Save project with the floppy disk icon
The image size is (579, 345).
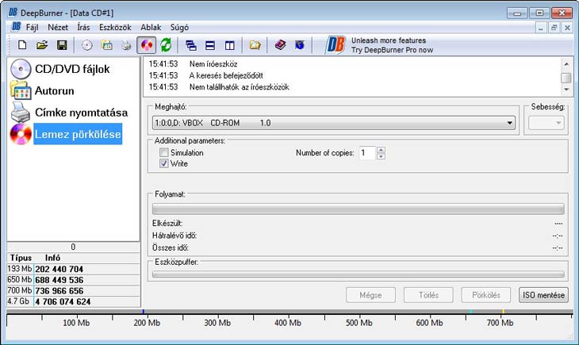click(62, 45)
